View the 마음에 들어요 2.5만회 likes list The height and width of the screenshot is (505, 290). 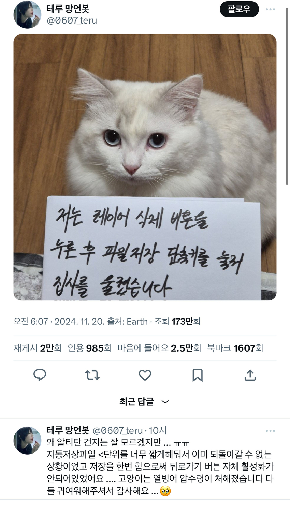159,348
